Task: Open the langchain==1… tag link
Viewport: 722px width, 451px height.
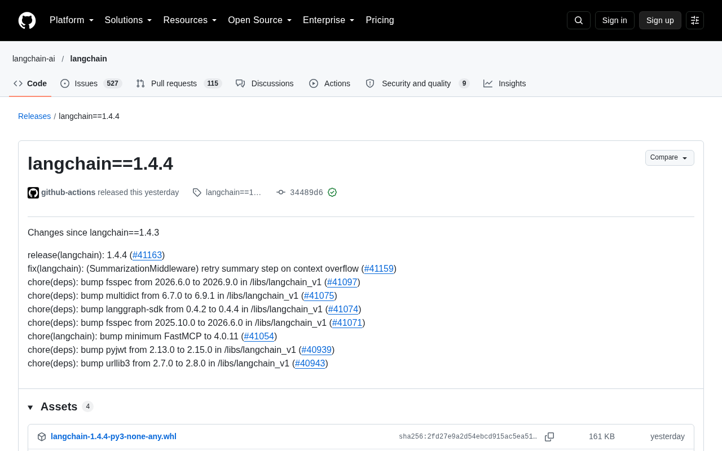Action: [234, 192]
